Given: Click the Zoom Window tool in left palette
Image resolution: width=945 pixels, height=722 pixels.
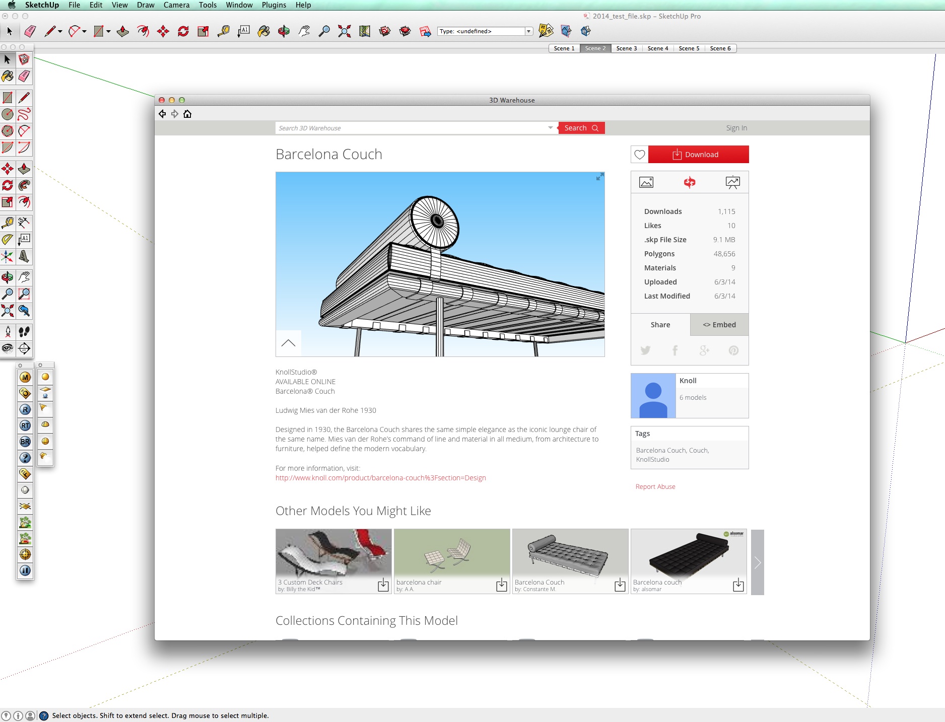Looking at the screenshot, I should click(x=24, y=294).
